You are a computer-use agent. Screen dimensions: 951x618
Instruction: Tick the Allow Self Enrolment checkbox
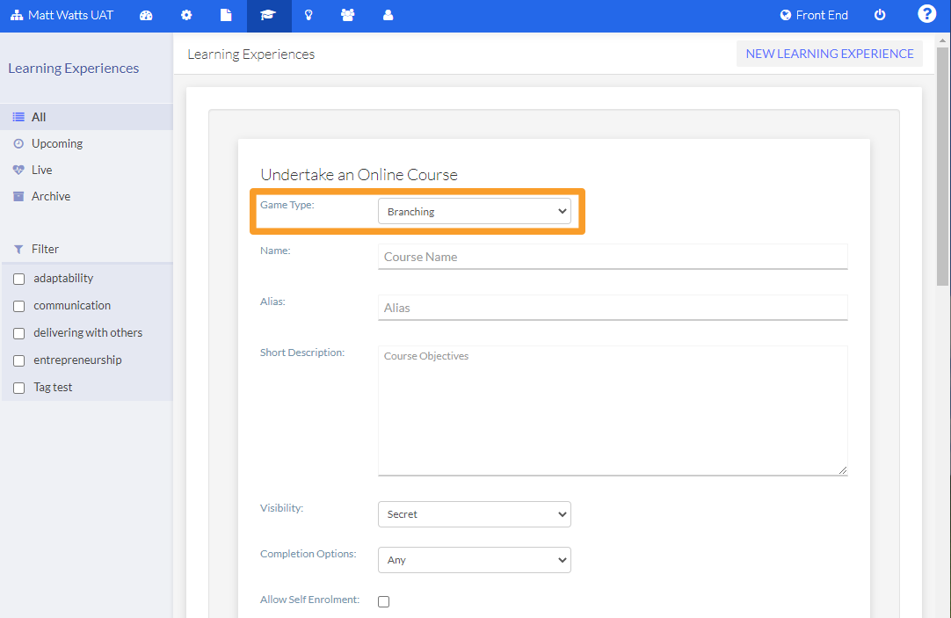(x=383, y=601)
